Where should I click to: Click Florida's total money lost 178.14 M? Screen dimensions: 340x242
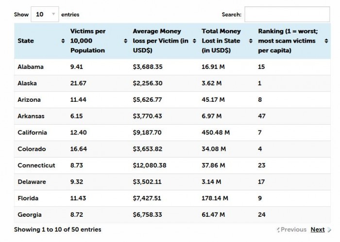coord(216,198)
